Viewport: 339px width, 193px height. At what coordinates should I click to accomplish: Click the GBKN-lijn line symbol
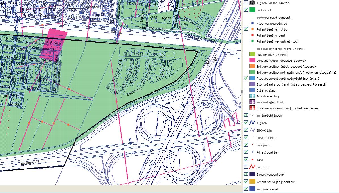click(x=252, y=130)
